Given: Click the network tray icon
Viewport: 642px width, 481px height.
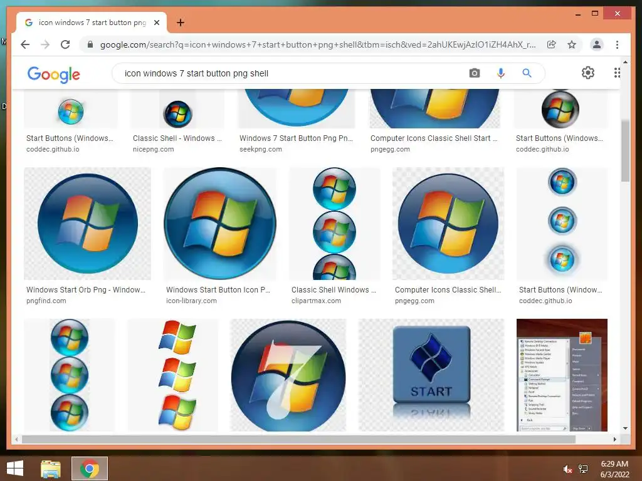Looking at the screenshot, I should (584, 469).
